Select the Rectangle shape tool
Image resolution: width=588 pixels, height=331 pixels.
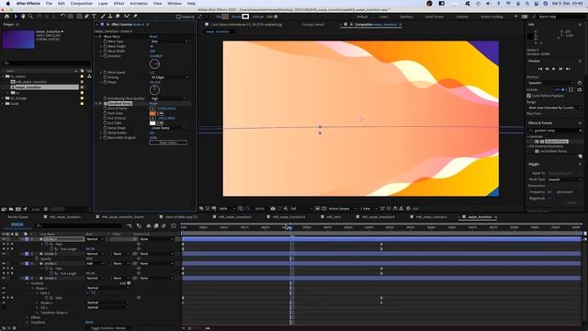[x=79, y=17]
